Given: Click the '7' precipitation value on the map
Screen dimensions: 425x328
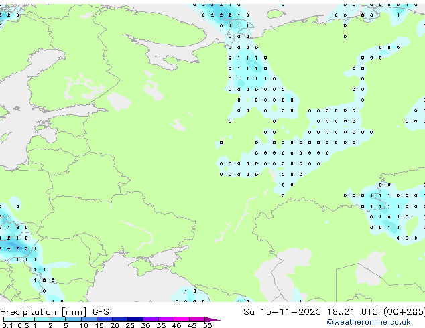Looking at the screenshot, I should tap(17, 248).
